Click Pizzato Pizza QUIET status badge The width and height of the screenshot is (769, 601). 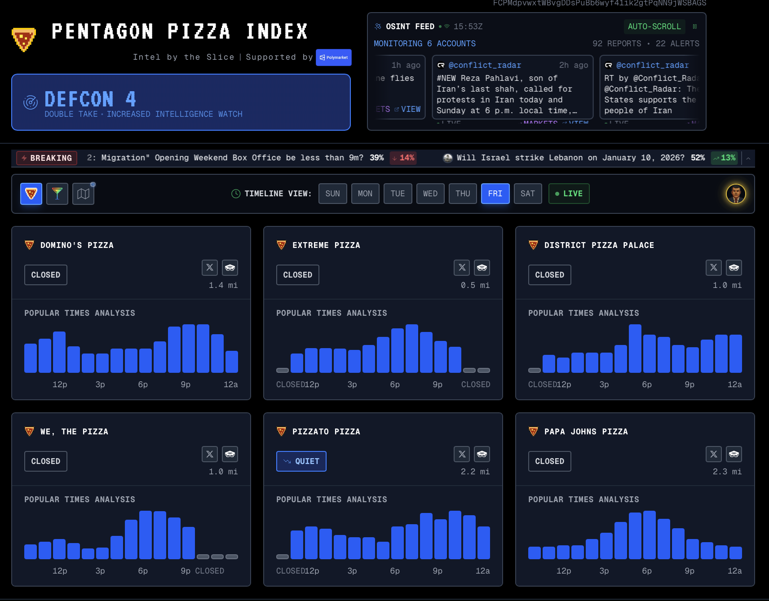coord(301,461)
